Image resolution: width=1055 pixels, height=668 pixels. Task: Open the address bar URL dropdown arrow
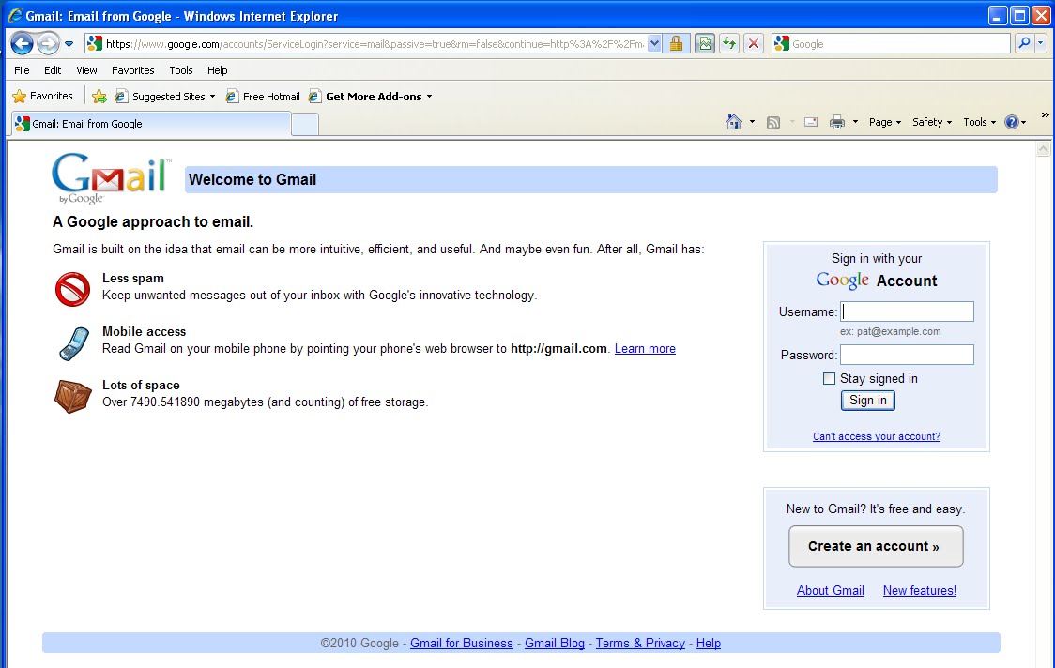pyautogui.click(x=654, y=44)
